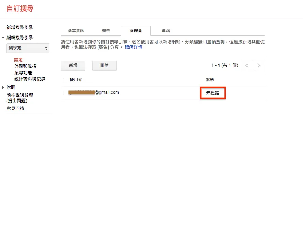Select 設定 in the sidebar
Image resolution: width=303 pixels, height=234 pixels.
(x=18, y=60)
